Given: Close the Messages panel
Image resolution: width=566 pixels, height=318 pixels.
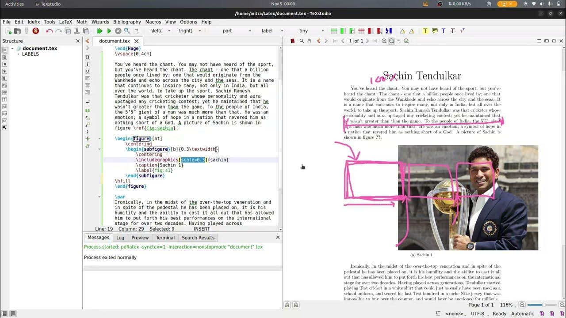Looking at the screenshot, I should [x=278, y=238].
